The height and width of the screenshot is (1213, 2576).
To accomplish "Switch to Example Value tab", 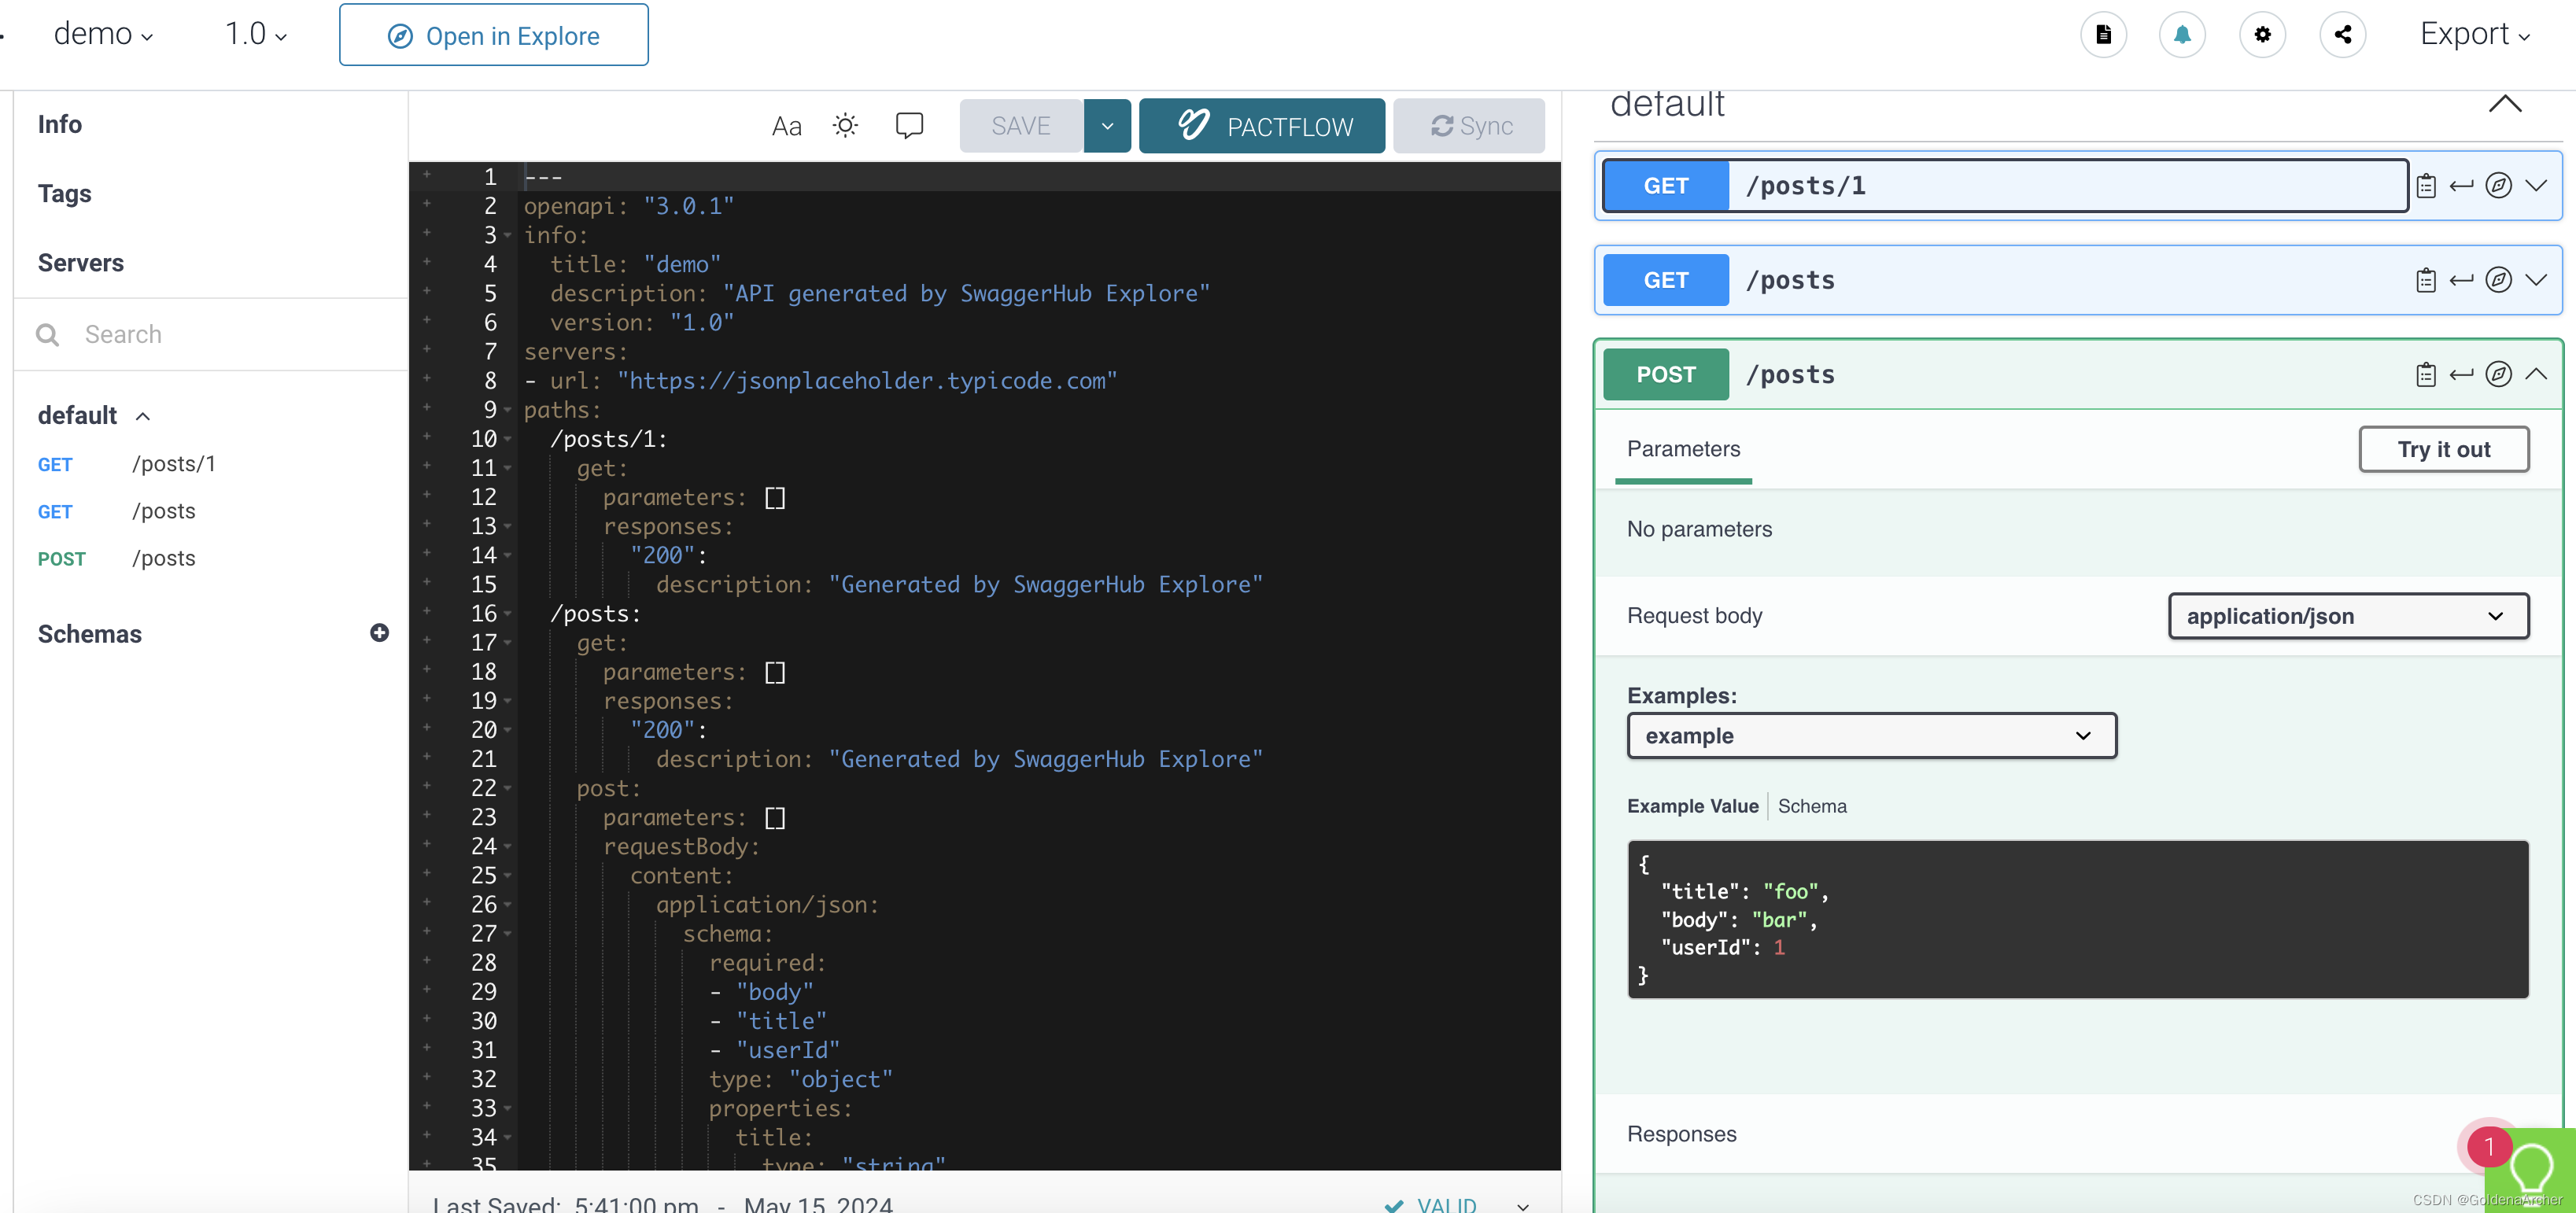I will tap(1692, 806).
